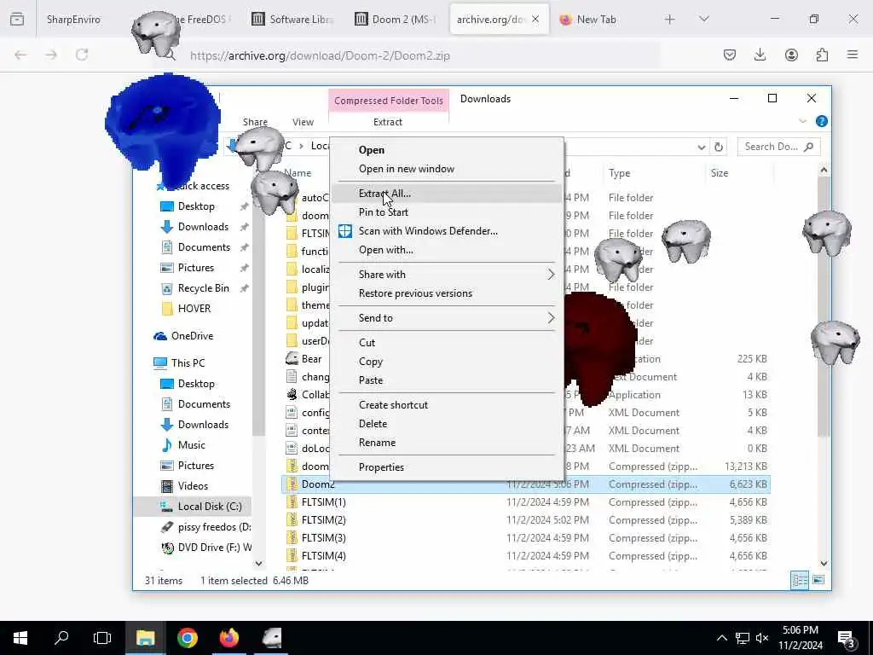This screenshot has width=873, height=655.
Task: Select Open with option
Action: 445,250
